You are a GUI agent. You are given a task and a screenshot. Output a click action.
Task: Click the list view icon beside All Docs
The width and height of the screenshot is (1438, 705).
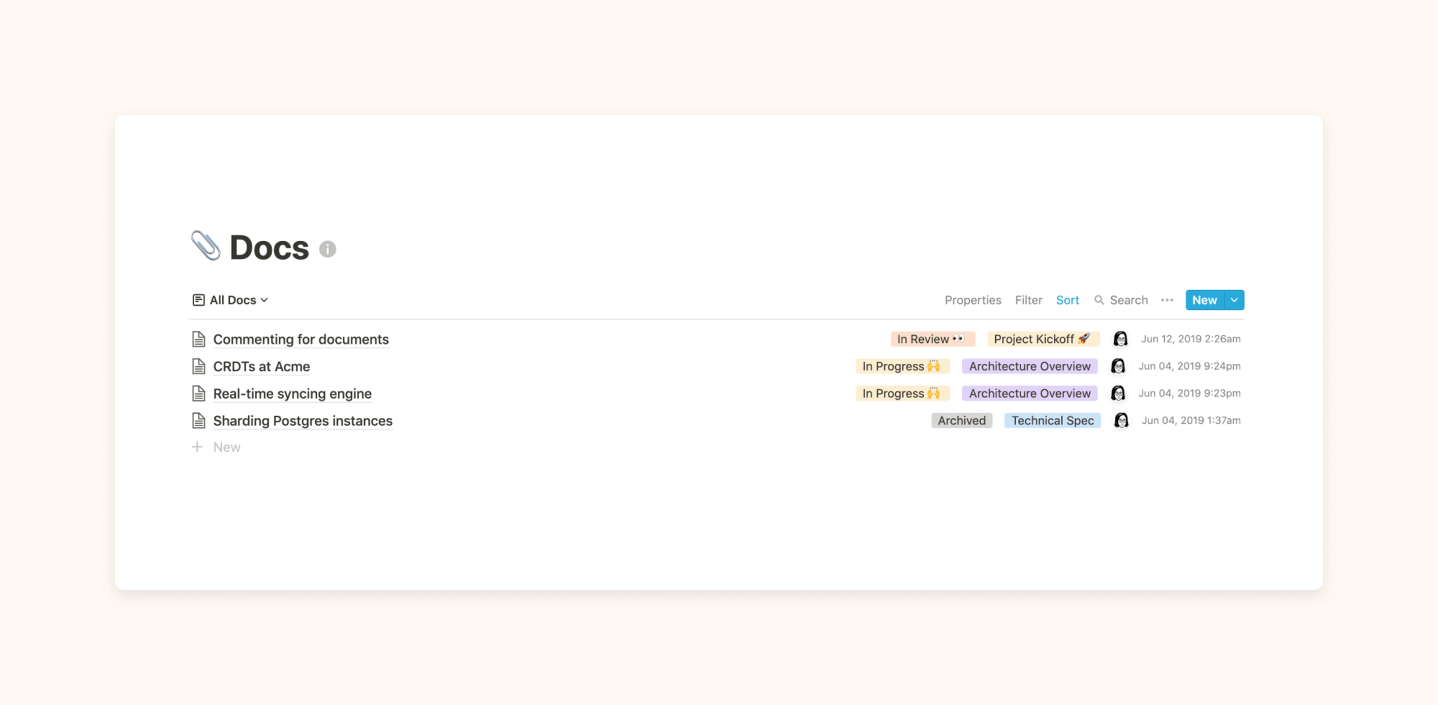(x=198, y=300)
